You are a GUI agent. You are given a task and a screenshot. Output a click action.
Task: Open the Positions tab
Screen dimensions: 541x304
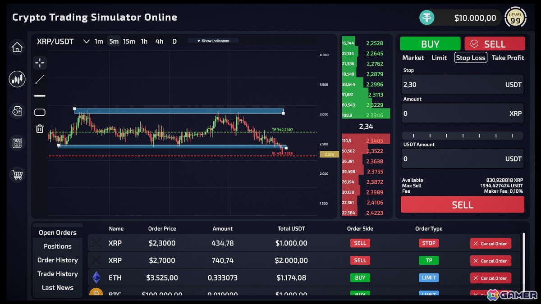pos(58,246)
